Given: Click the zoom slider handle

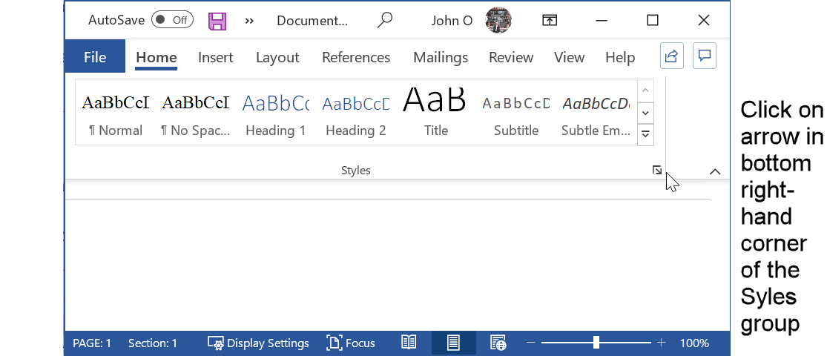Looking at the screenshot, I should pyautogui.click(x=596, y=343).
